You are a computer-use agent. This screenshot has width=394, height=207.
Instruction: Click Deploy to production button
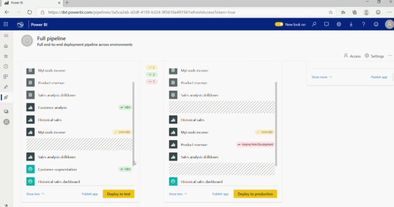click(255, 194)
